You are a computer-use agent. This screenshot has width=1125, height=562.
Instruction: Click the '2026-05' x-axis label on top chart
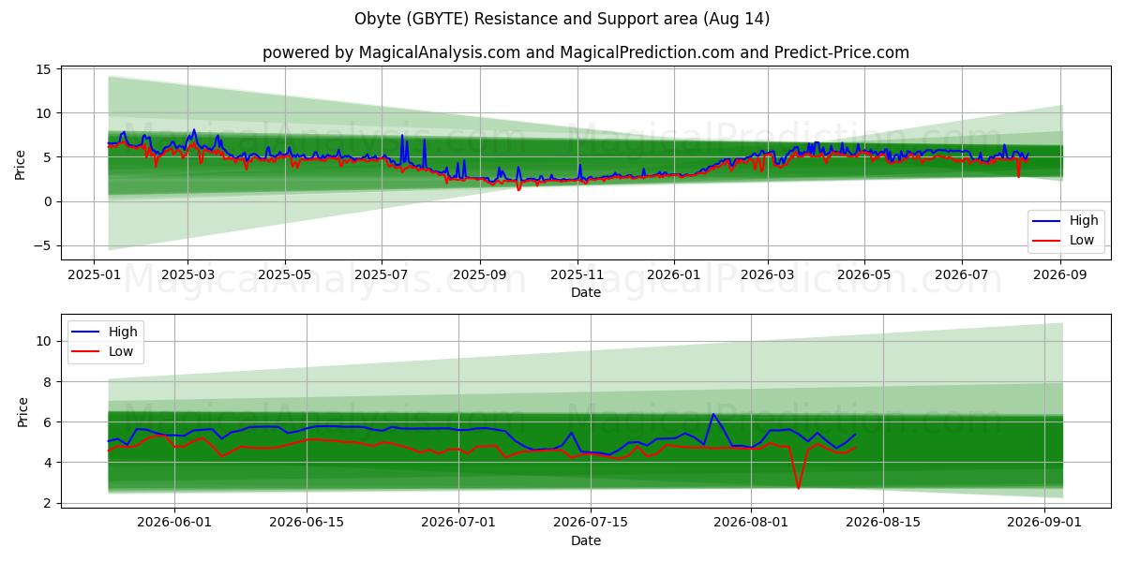pyautogui.click(x=864, y=275)
